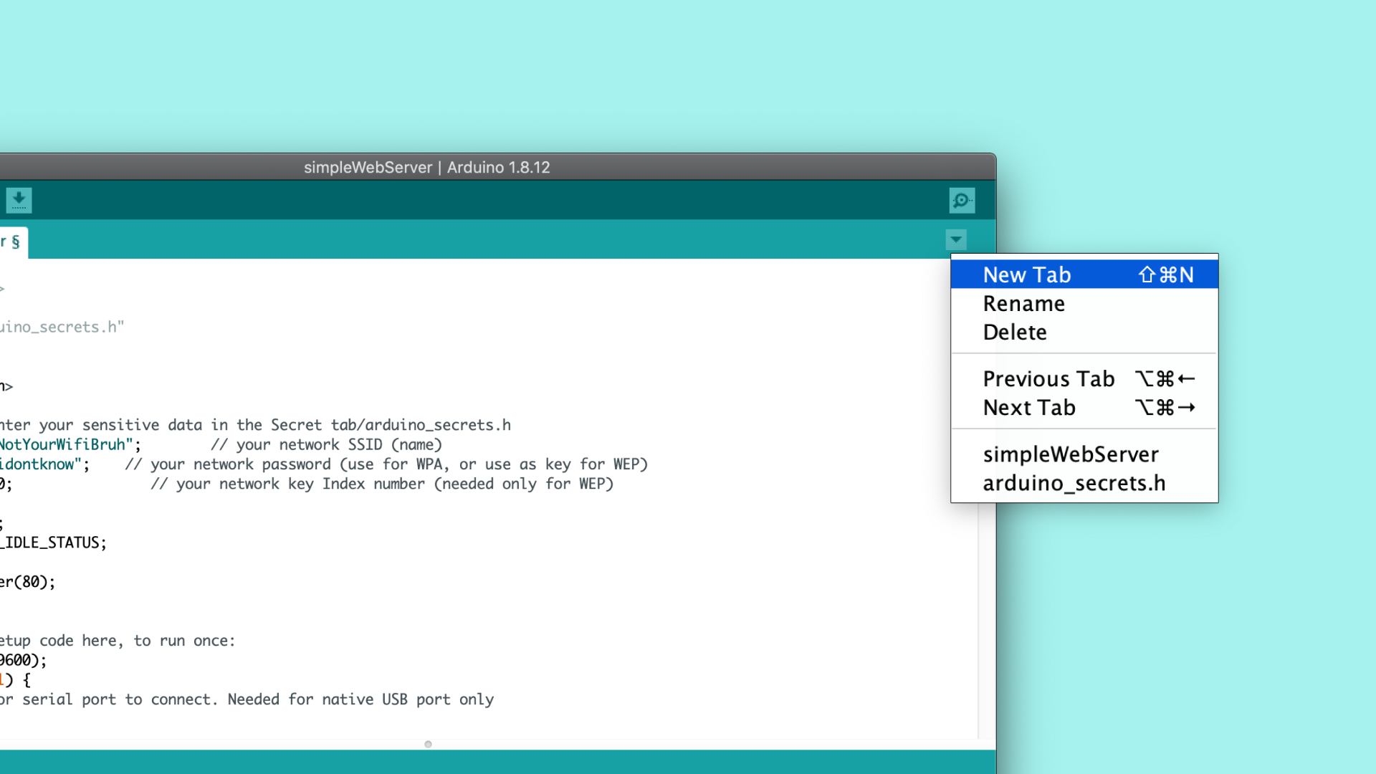Click the console divider handle dot
Viewport: 1376px width, 774px height.
tap(428, 744)
